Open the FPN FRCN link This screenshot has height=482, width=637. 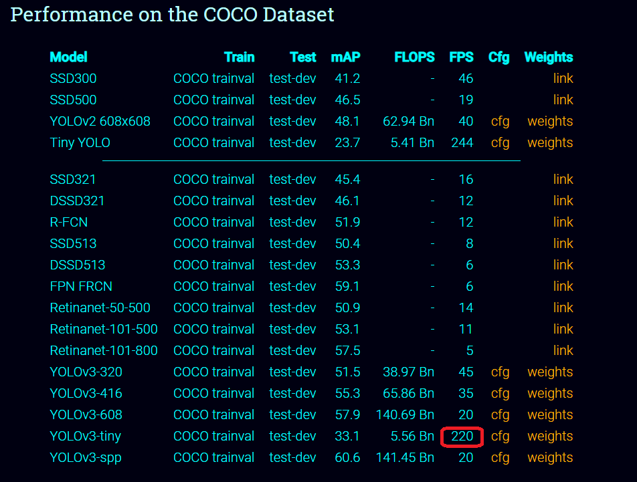[x=563, y=286]
